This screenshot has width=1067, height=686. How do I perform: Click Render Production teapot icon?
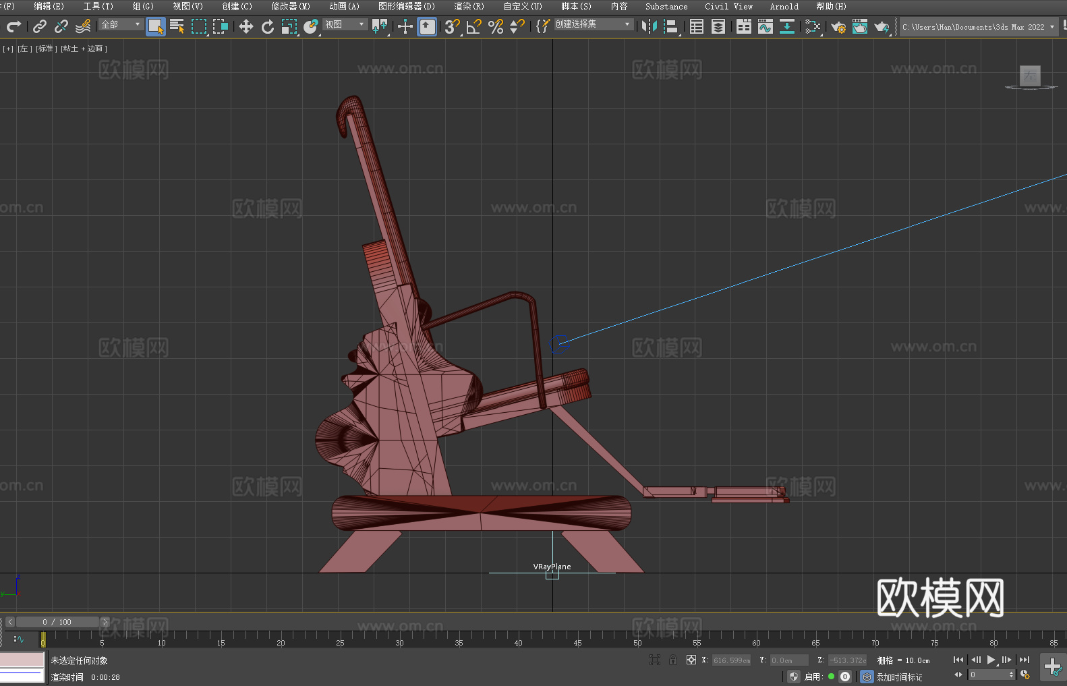(882, 26)
